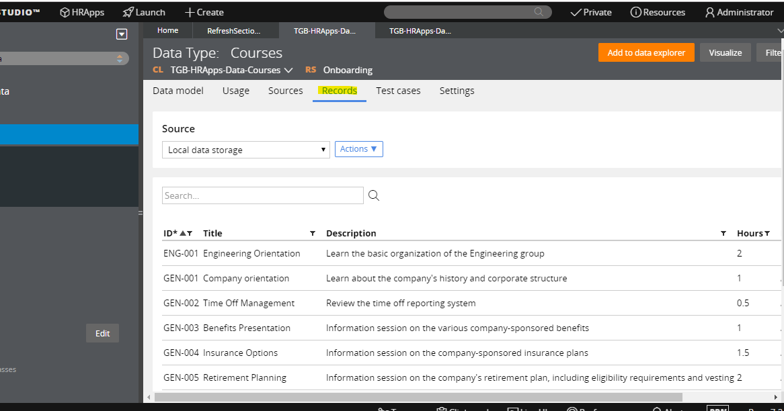Open the HRApps application menu
Screen dimensions: 784x411
tap(82, 12)
